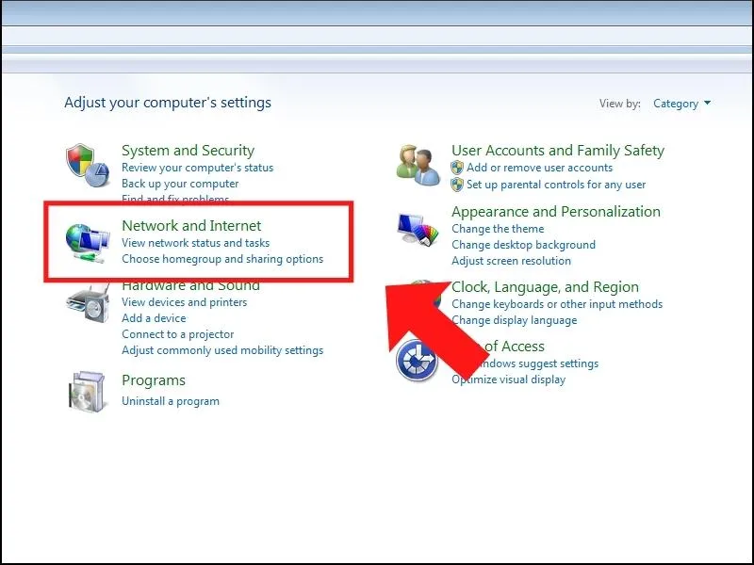The height and width of the screenshot is (565, 754).
Task: Click the Hardware and Sound printer icon
Action: [89, 306]
